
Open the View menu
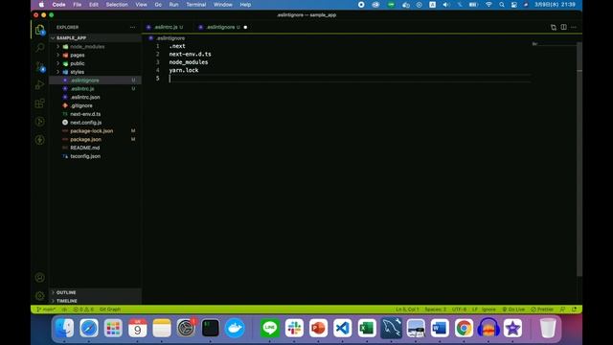tap(141, 5)
